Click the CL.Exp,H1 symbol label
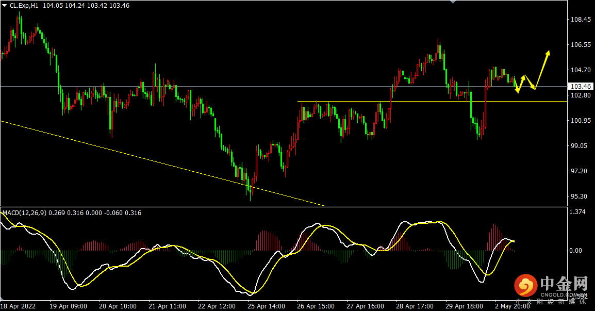Screen dimensions: 595x311 click(24, 6)
